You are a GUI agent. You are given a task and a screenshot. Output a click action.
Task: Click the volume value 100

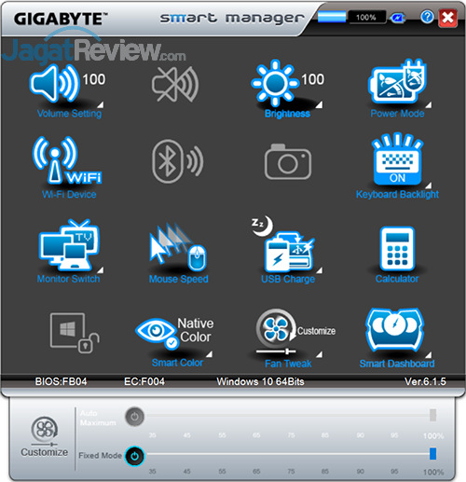coord(94,79)
